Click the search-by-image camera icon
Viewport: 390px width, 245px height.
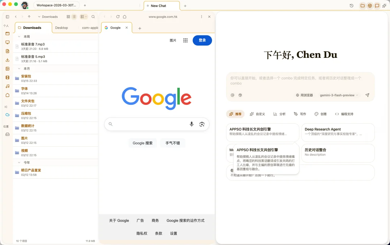202,124
